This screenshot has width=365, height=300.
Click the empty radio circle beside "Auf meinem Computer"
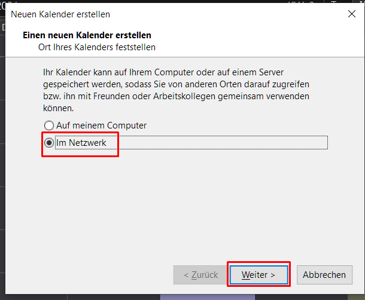(x=49, y=126)
